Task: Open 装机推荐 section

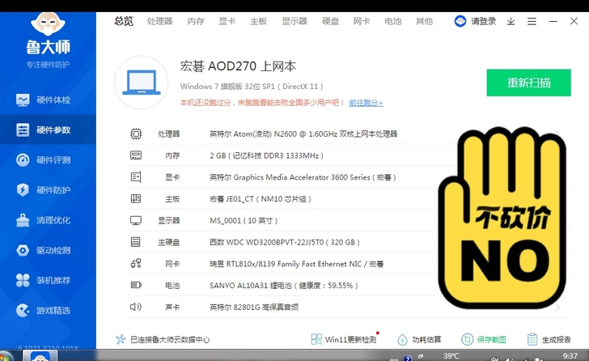Action: tap(48, 280)
